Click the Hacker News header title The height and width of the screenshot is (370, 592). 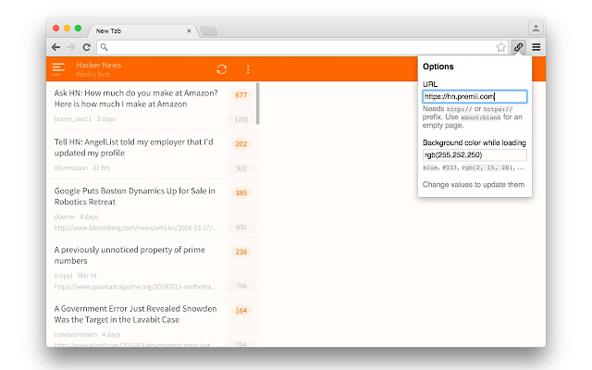99,65
